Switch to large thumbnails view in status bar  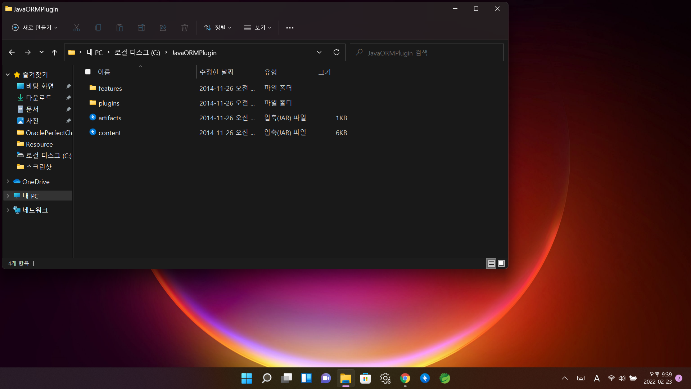[501, 264]
